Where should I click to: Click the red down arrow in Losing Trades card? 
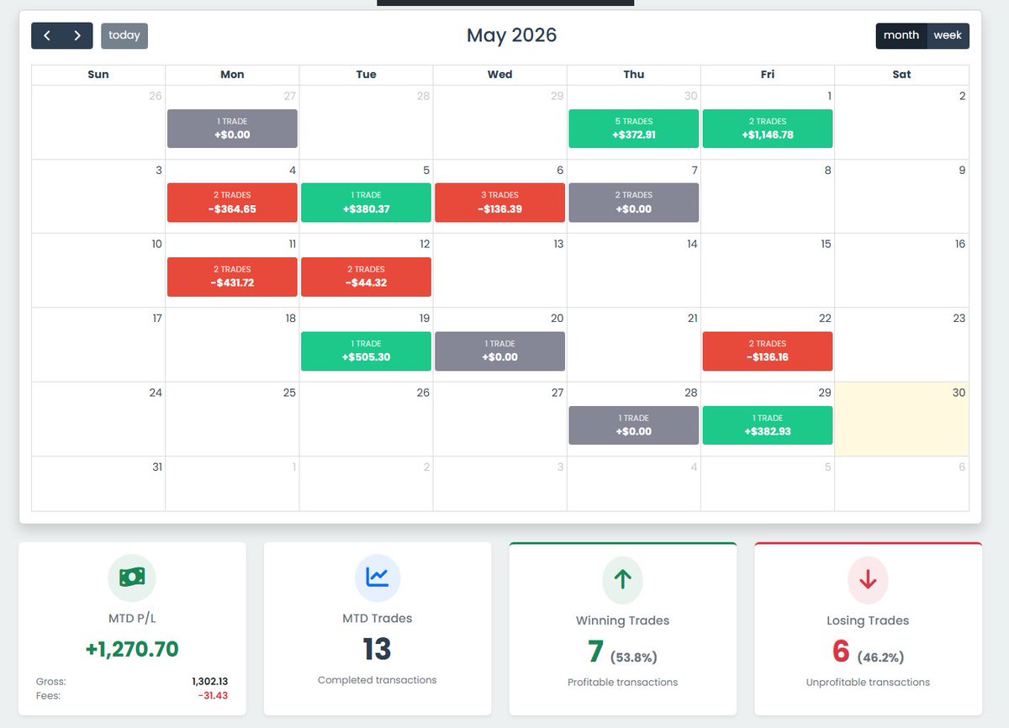point(868,578)
